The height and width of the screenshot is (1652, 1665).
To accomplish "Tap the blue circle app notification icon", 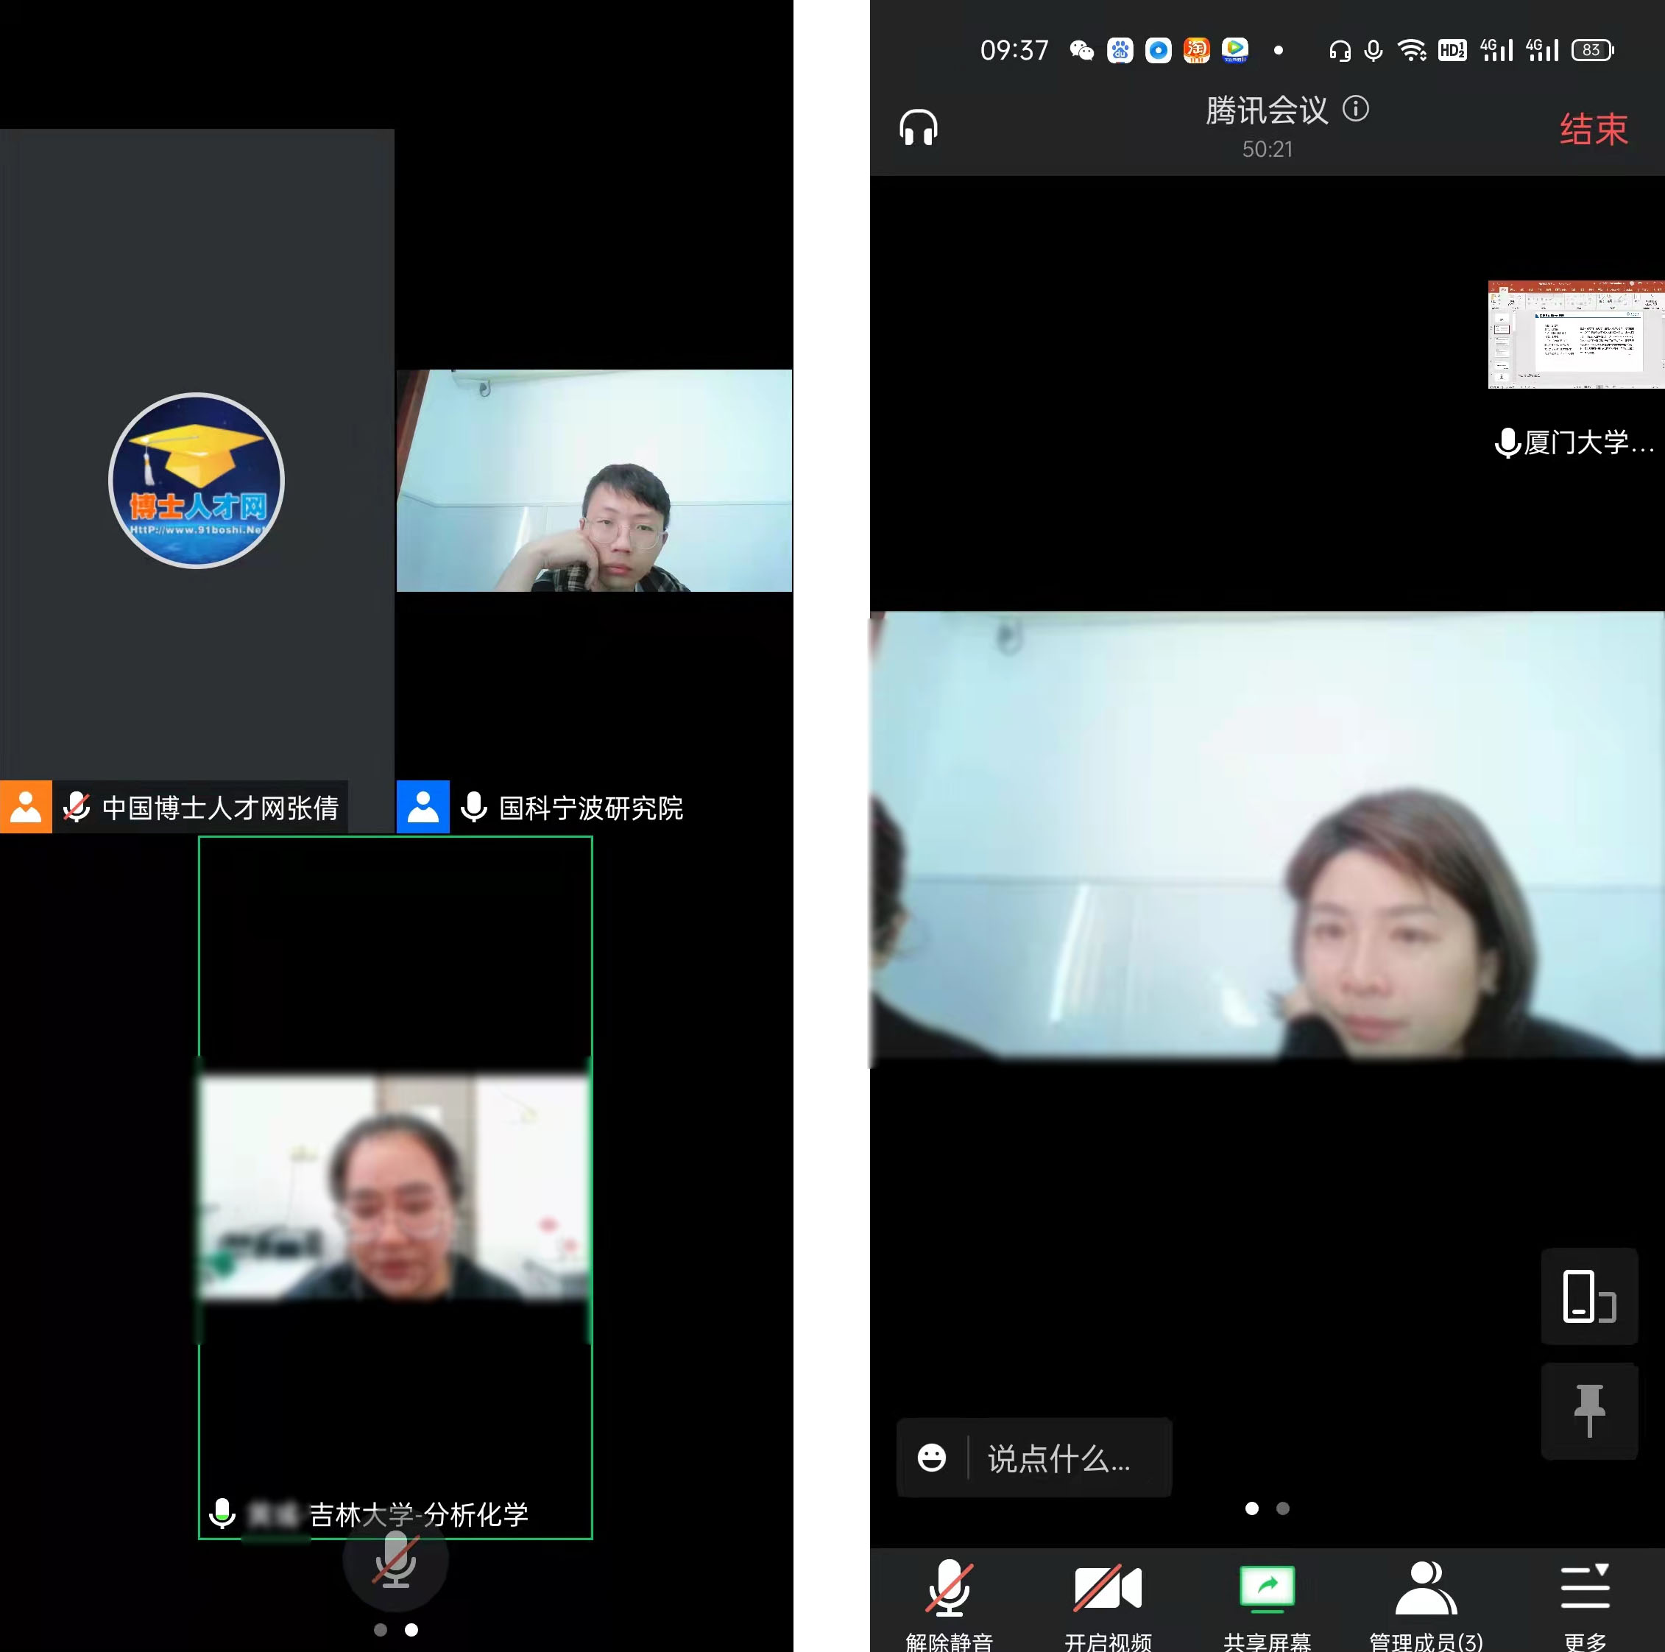I will click(x=1159, y=50).
